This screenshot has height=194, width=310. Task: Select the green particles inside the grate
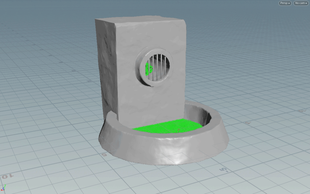click(149, 69)
